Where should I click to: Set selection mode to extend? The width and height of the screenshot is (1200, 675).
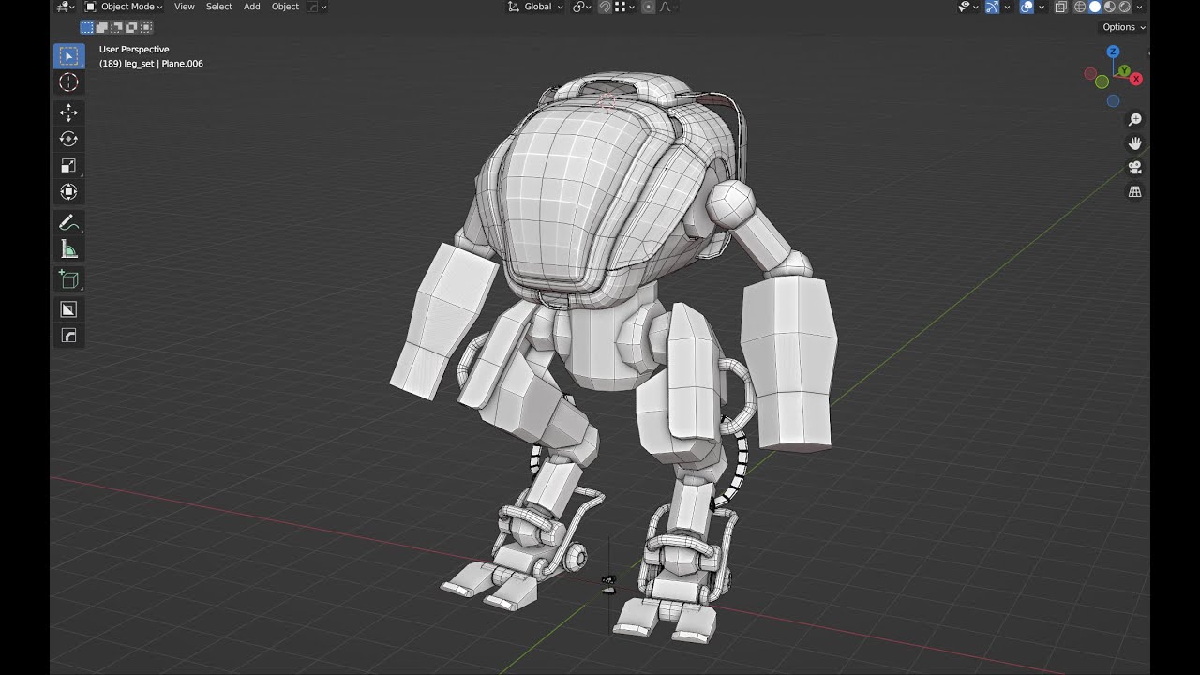[x=102, y=27]
